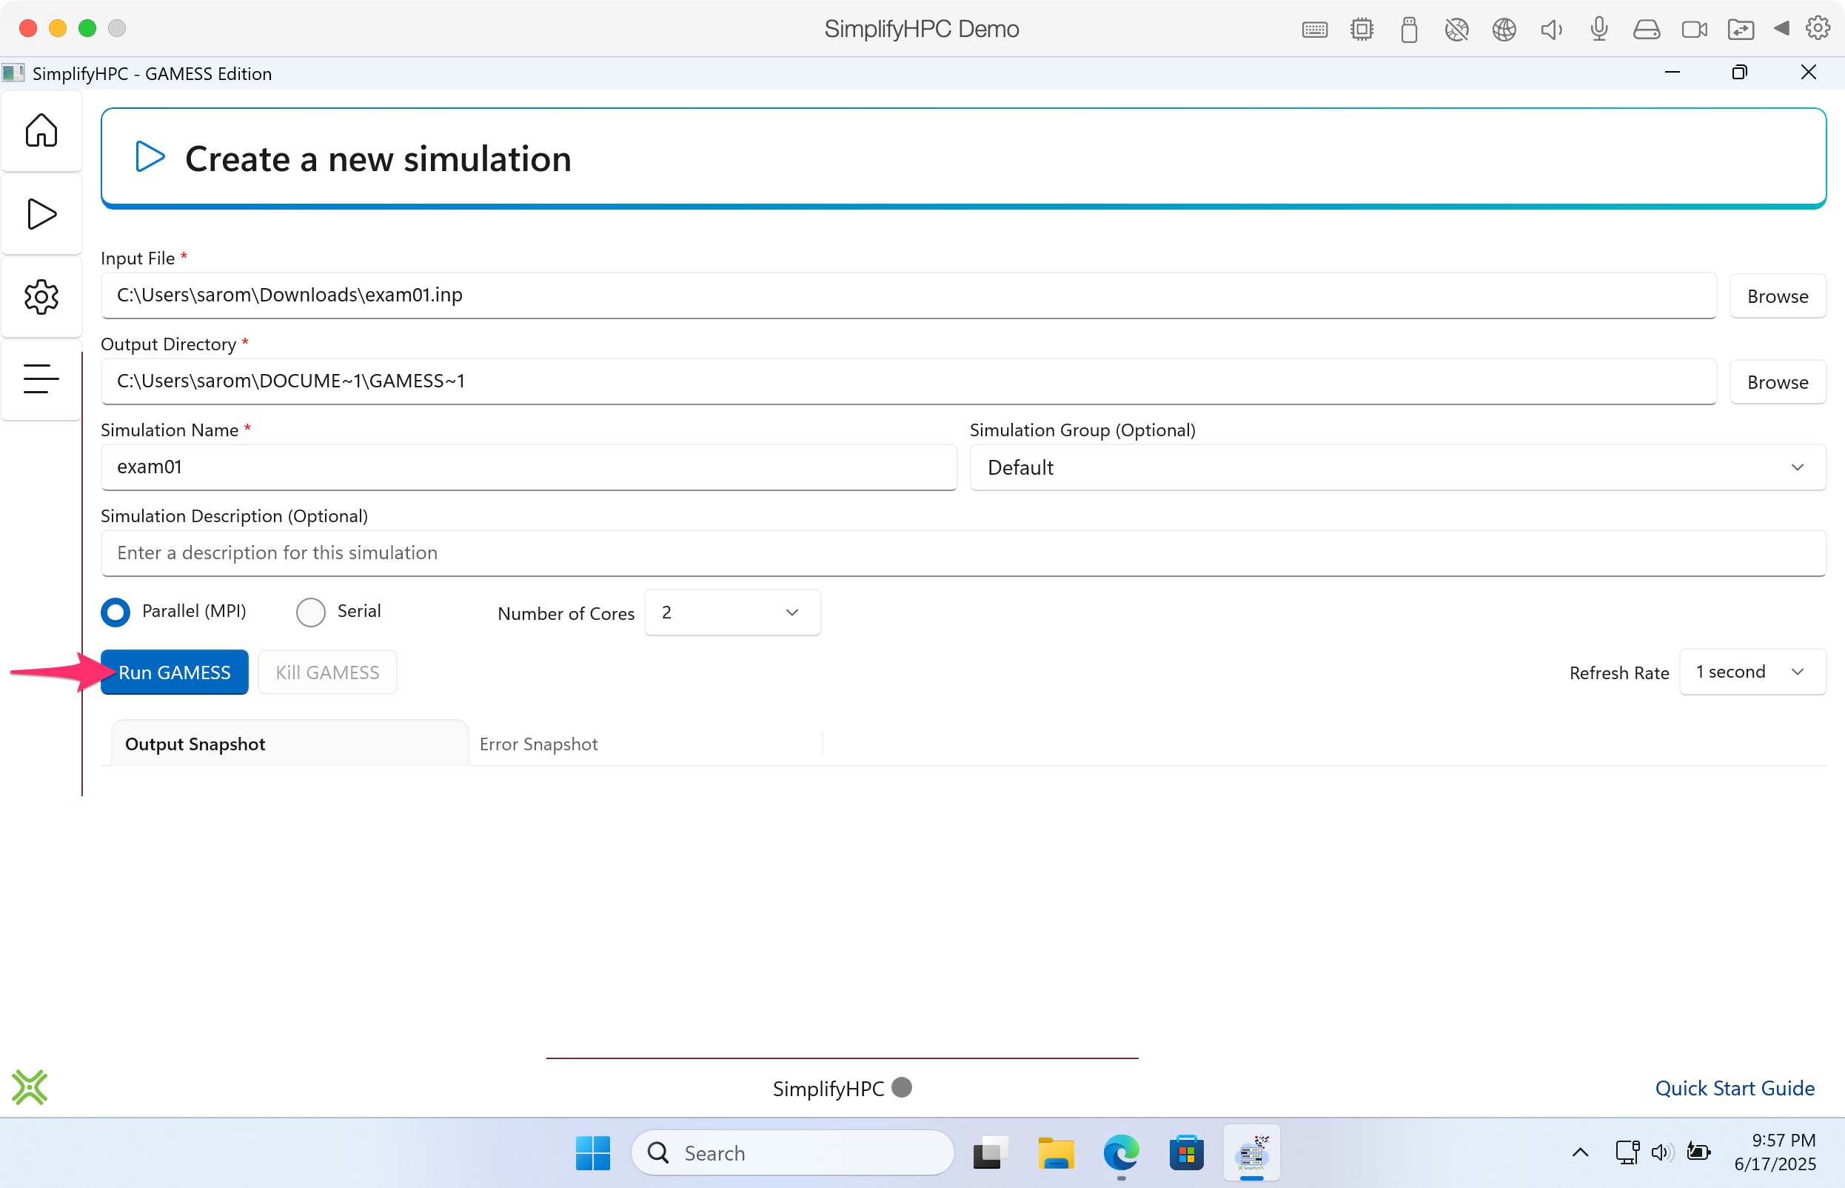This screenshot has height=1188, width=1845.
Task: Select the play/run simulation sidebar icon
Action: tap(41, 214)
